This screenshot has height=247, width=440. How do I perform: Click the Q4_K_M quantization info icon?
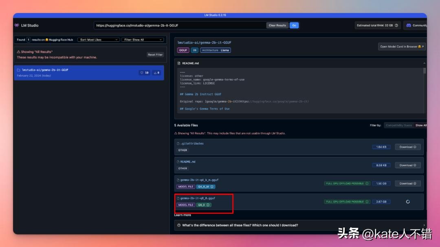212,187
